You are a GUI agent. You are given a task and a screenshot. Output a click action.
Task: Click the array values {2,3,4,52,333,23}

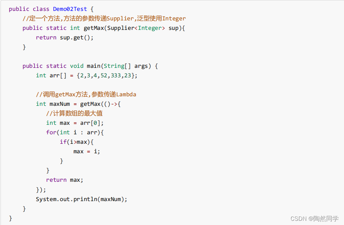pos(105,76)
